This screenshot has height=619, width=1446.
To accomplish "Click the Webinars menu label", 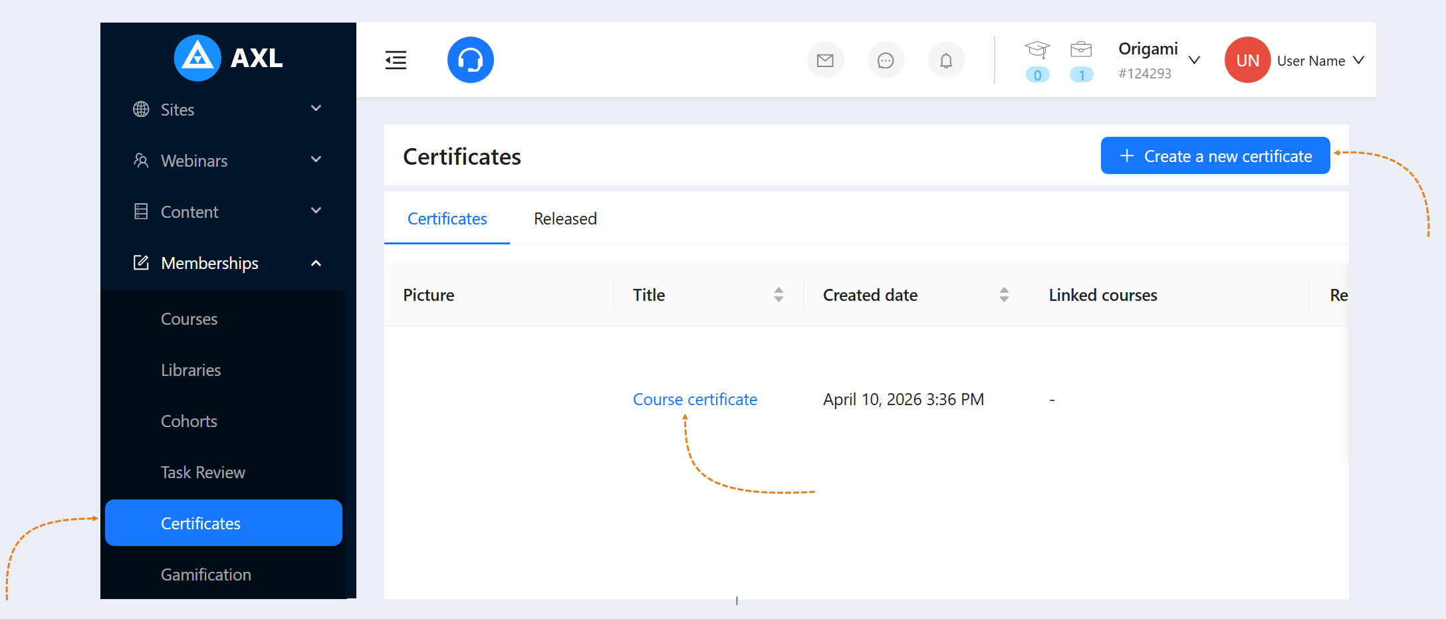I will [x=194, y=161].
